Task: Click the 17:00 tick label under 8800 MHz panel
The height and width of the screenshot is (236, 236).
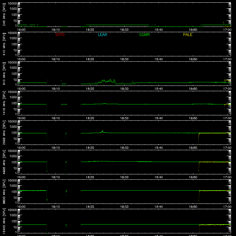Action: (227, 207)
